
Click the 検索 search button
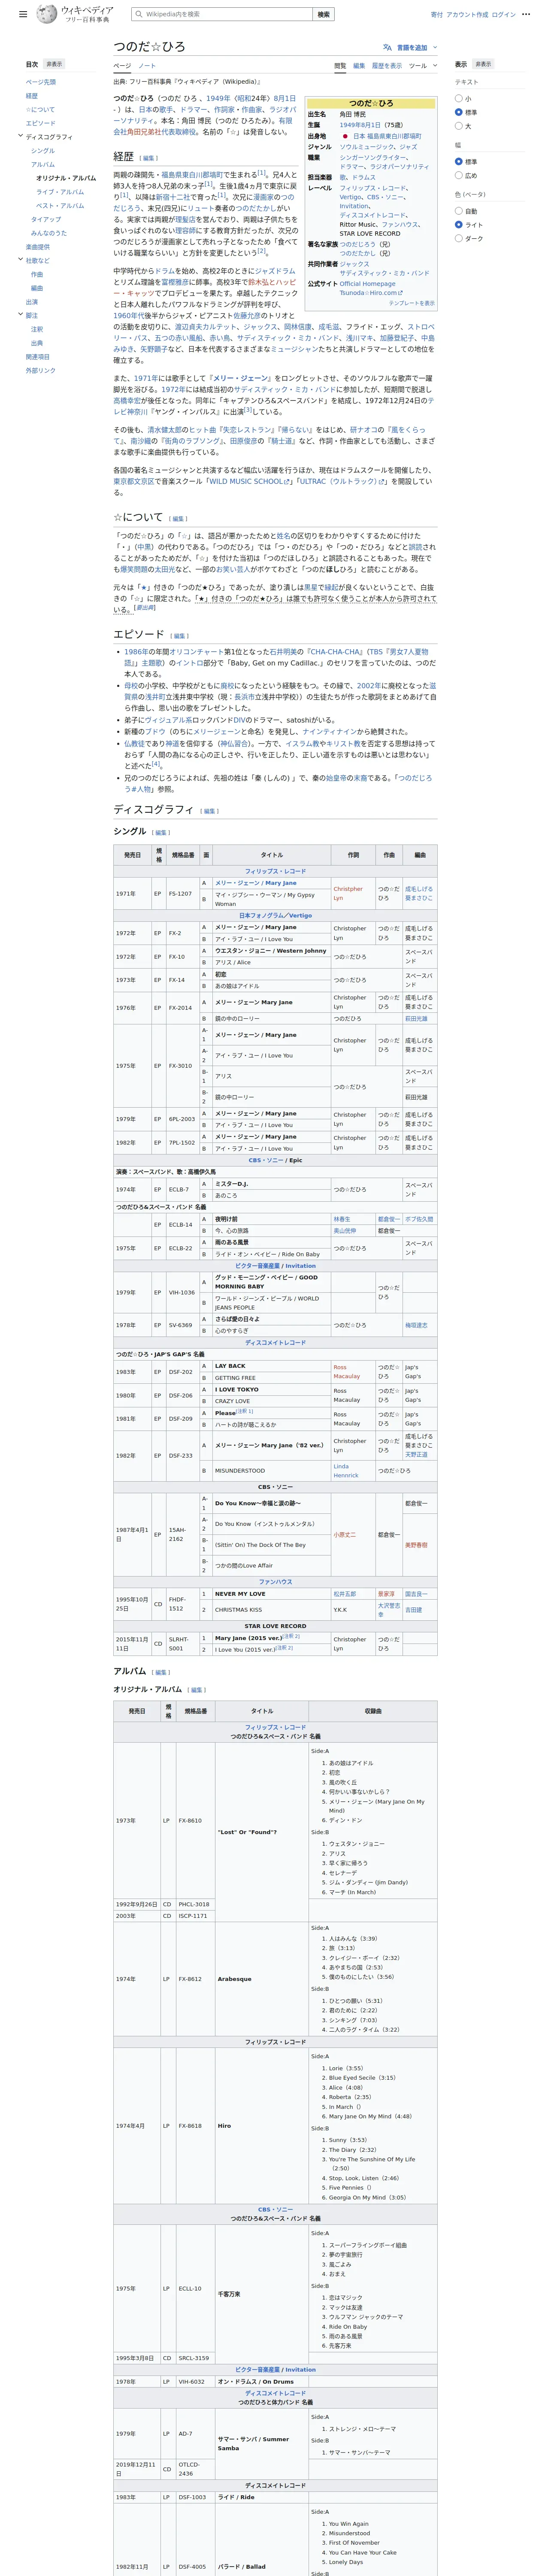click(x=324, y=14)
